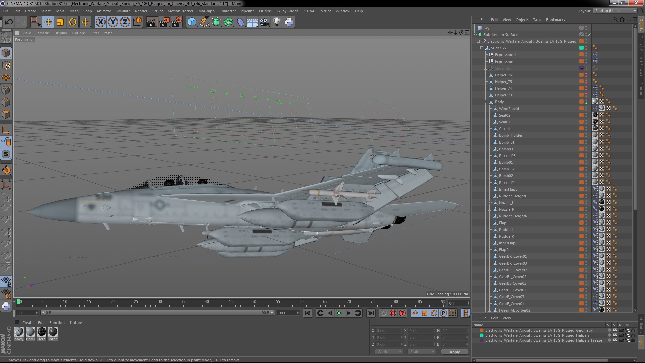Open material manager Create menu
The height and width of the screenshot is (363, 645).
click(x=28, y=323)
